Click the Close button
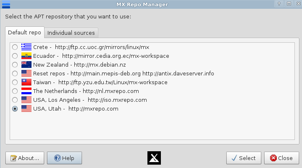The image size is (302, 168). click(x=281, y=158)
